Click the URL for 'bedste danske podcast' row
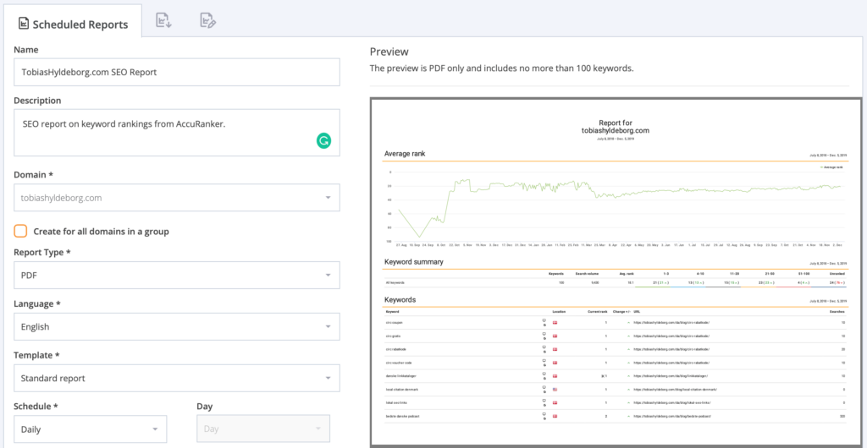 [672, 417]
